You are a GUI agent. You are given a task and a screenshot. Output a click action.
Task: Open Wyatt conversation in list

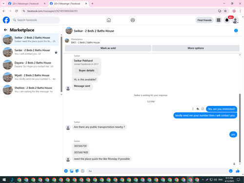click(30, 77)
